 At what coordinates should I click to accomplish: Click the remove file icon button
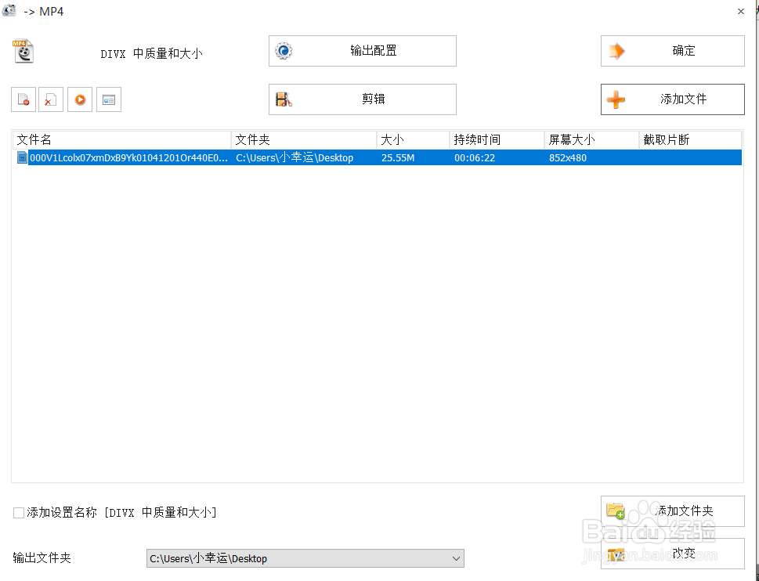[23, 99]
